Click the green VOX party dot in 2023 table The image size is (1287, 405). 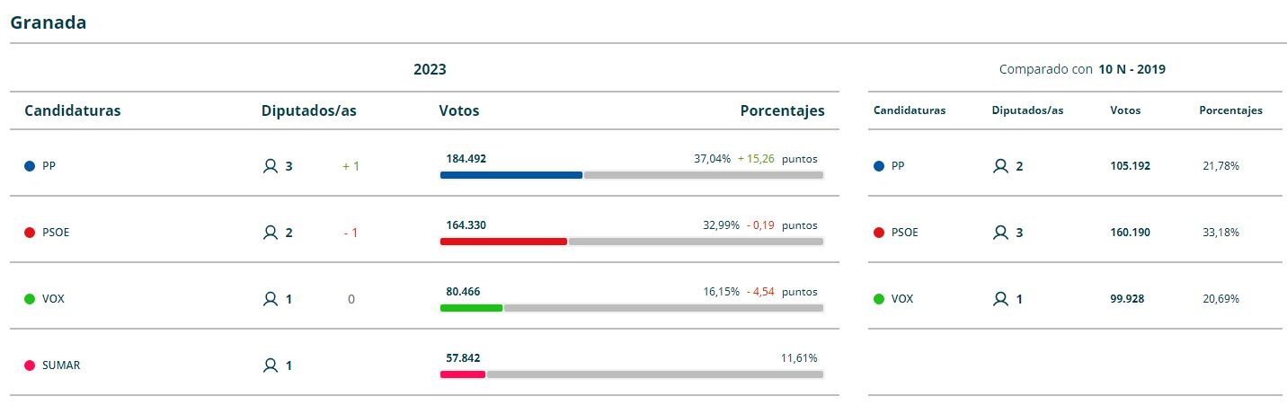30,299
